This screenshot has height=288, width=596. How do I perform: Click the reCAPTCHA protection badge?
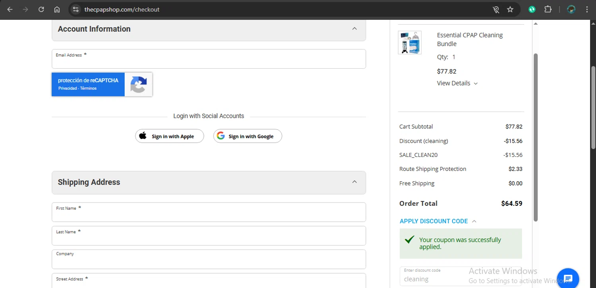coord(102,84)
